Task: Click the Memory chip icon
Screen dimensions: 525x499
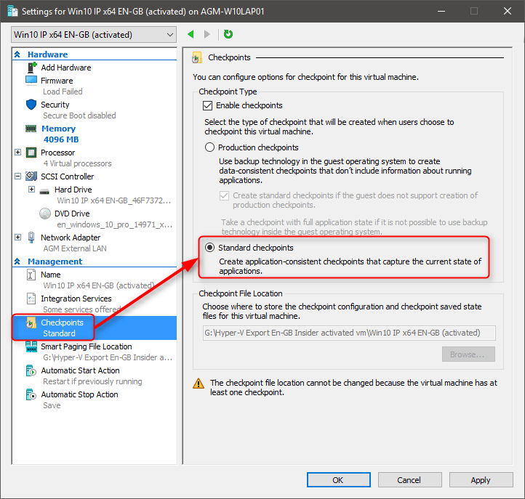Action: (31, 129)
